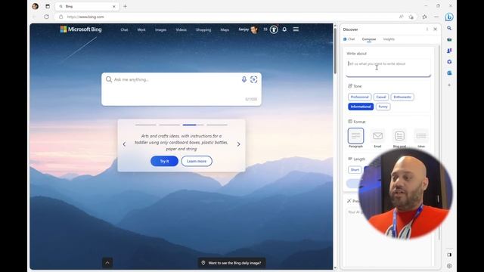Open Work in Bing navigation
The width and height of the screenshot is (484, 272).
point(141,30)
